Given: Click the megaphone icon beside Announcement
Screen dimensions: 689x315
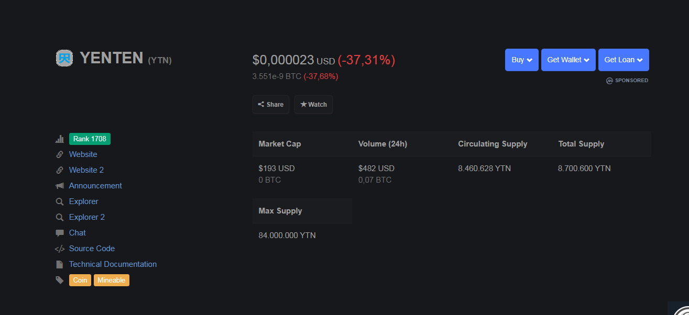Looking at the screenshot, I should [x=60, y=186].
